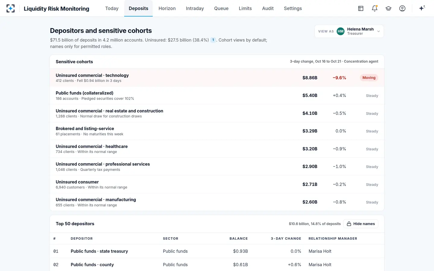Open the Uninsured commercial · manufacturing cohort

(x=217, y=202)
